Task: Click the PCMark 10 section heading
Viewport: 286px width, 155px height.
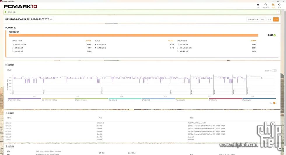Action: [x=11, y=28]
